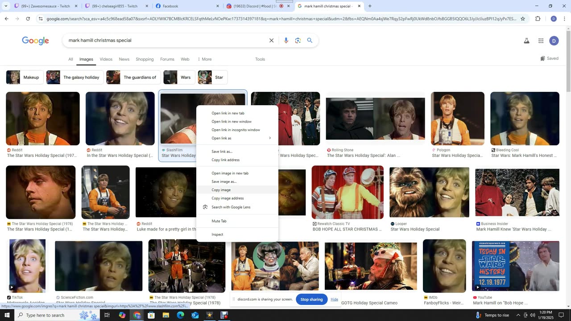Viewport: 571px width, 321px height.
Task: Click the Stop sharing button
Action: pyautogui.click(x=311, y=300)
